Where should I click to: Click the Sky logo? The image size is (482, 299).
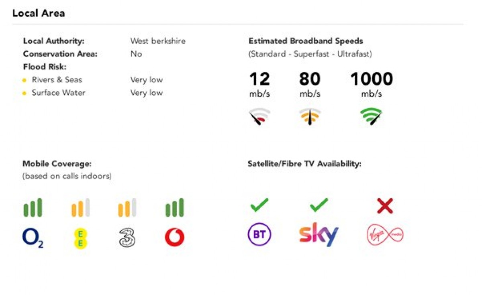[319, 235]
